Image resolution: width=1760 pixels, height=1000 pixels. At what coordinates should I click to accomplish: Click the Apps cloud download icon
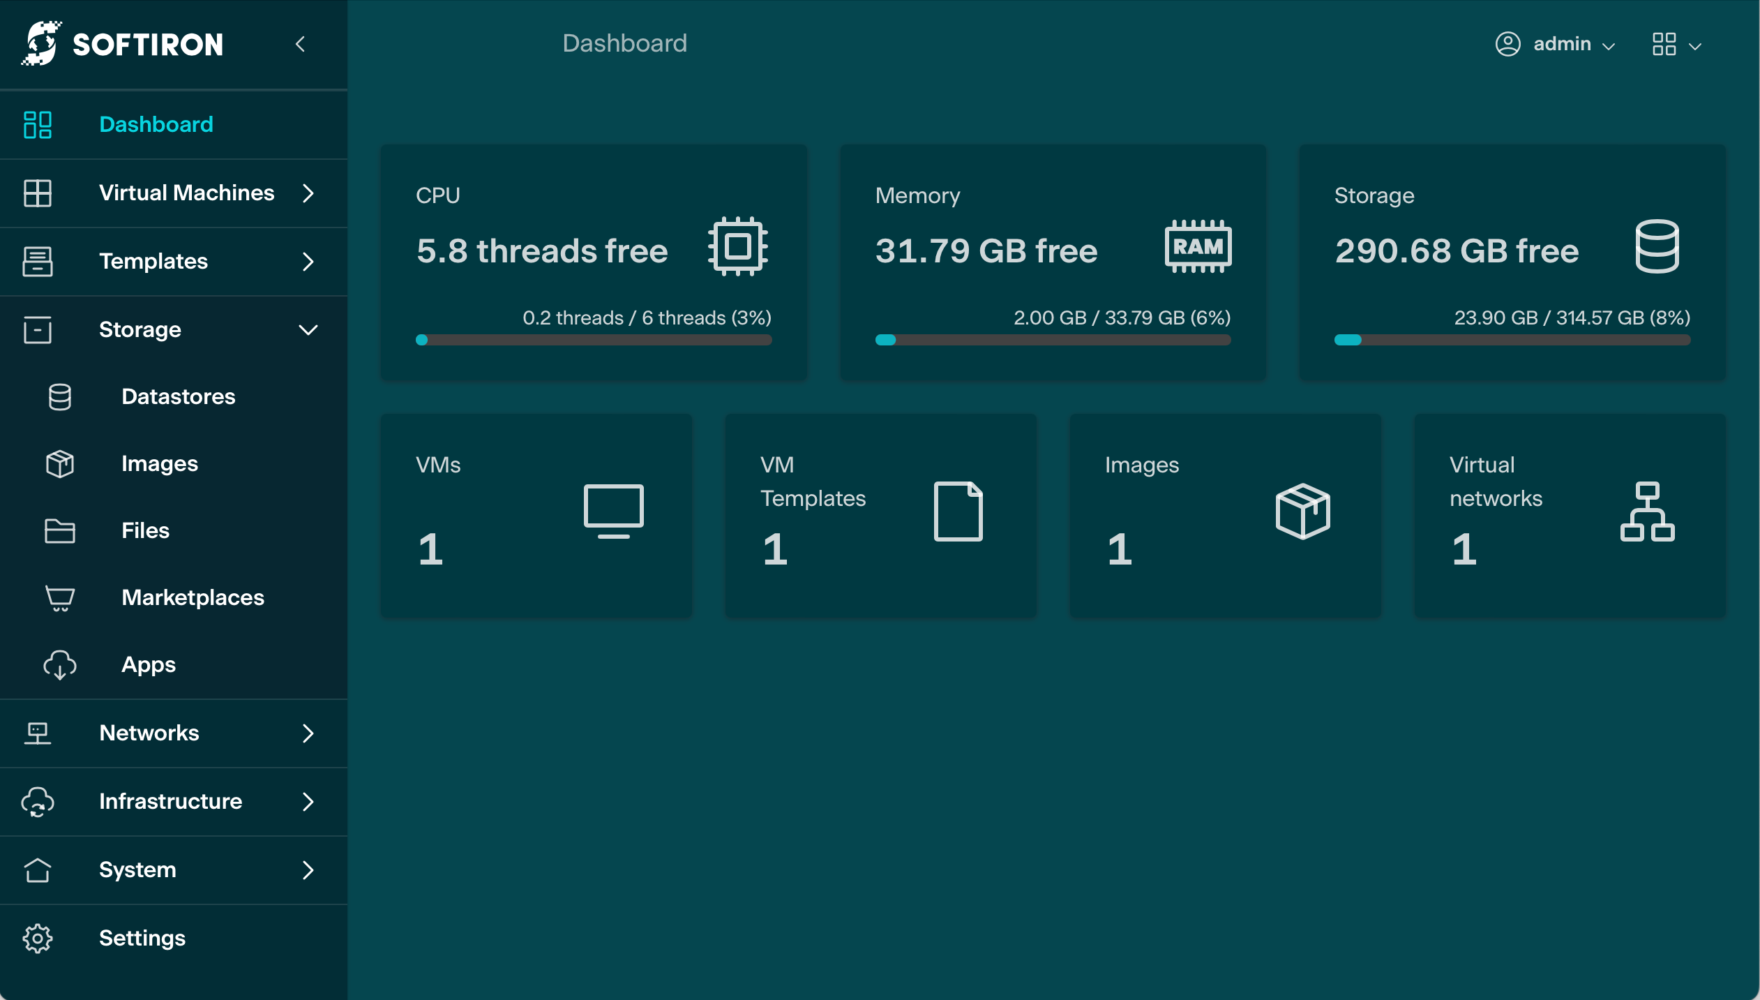click(60, 664)
